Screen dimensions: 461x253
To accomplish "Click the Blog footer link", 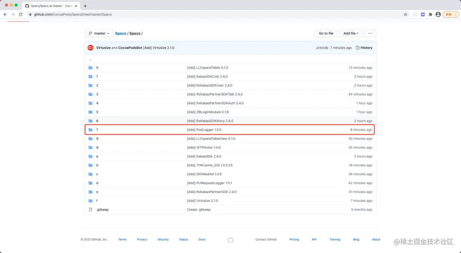I will point(356,240).
